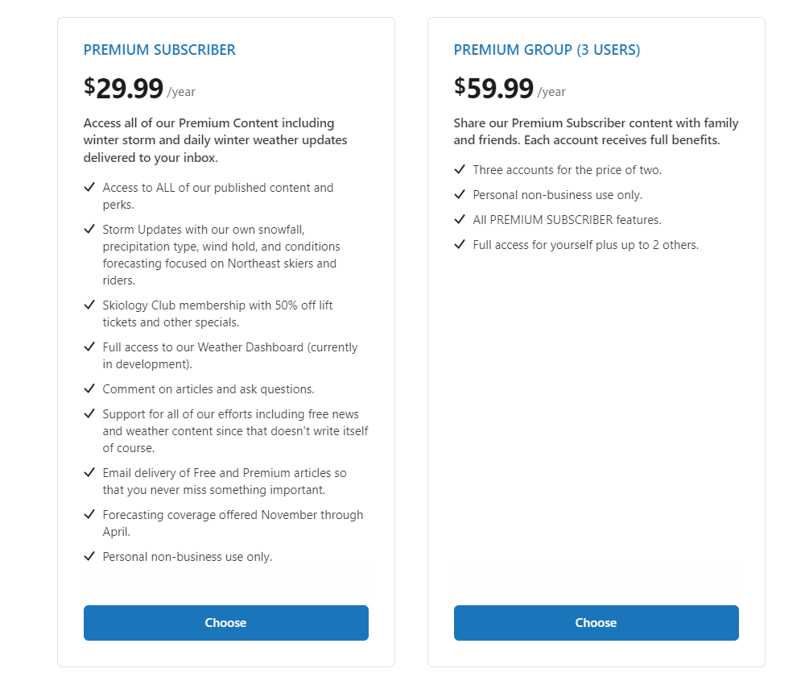Viewport: 805px width, 685px height.
Task: Click the '/year' label under Premium Group
Action: (552, 92)
